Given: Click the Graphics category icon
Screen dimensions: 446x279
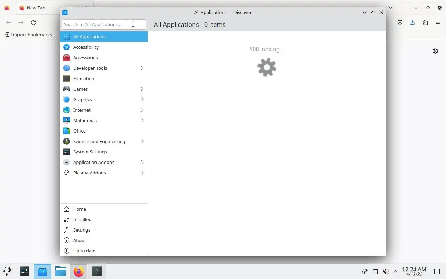Looking at the screenshot, I should click(x=67, y=99).
